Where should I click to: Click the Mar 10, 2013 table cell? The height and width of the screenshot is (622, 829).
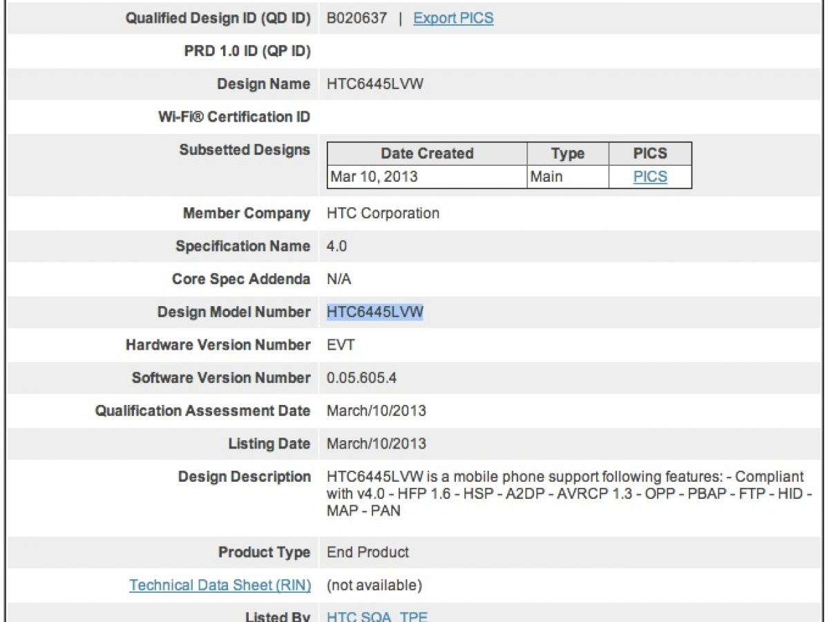pyautogui.click(x=374, y=176)
